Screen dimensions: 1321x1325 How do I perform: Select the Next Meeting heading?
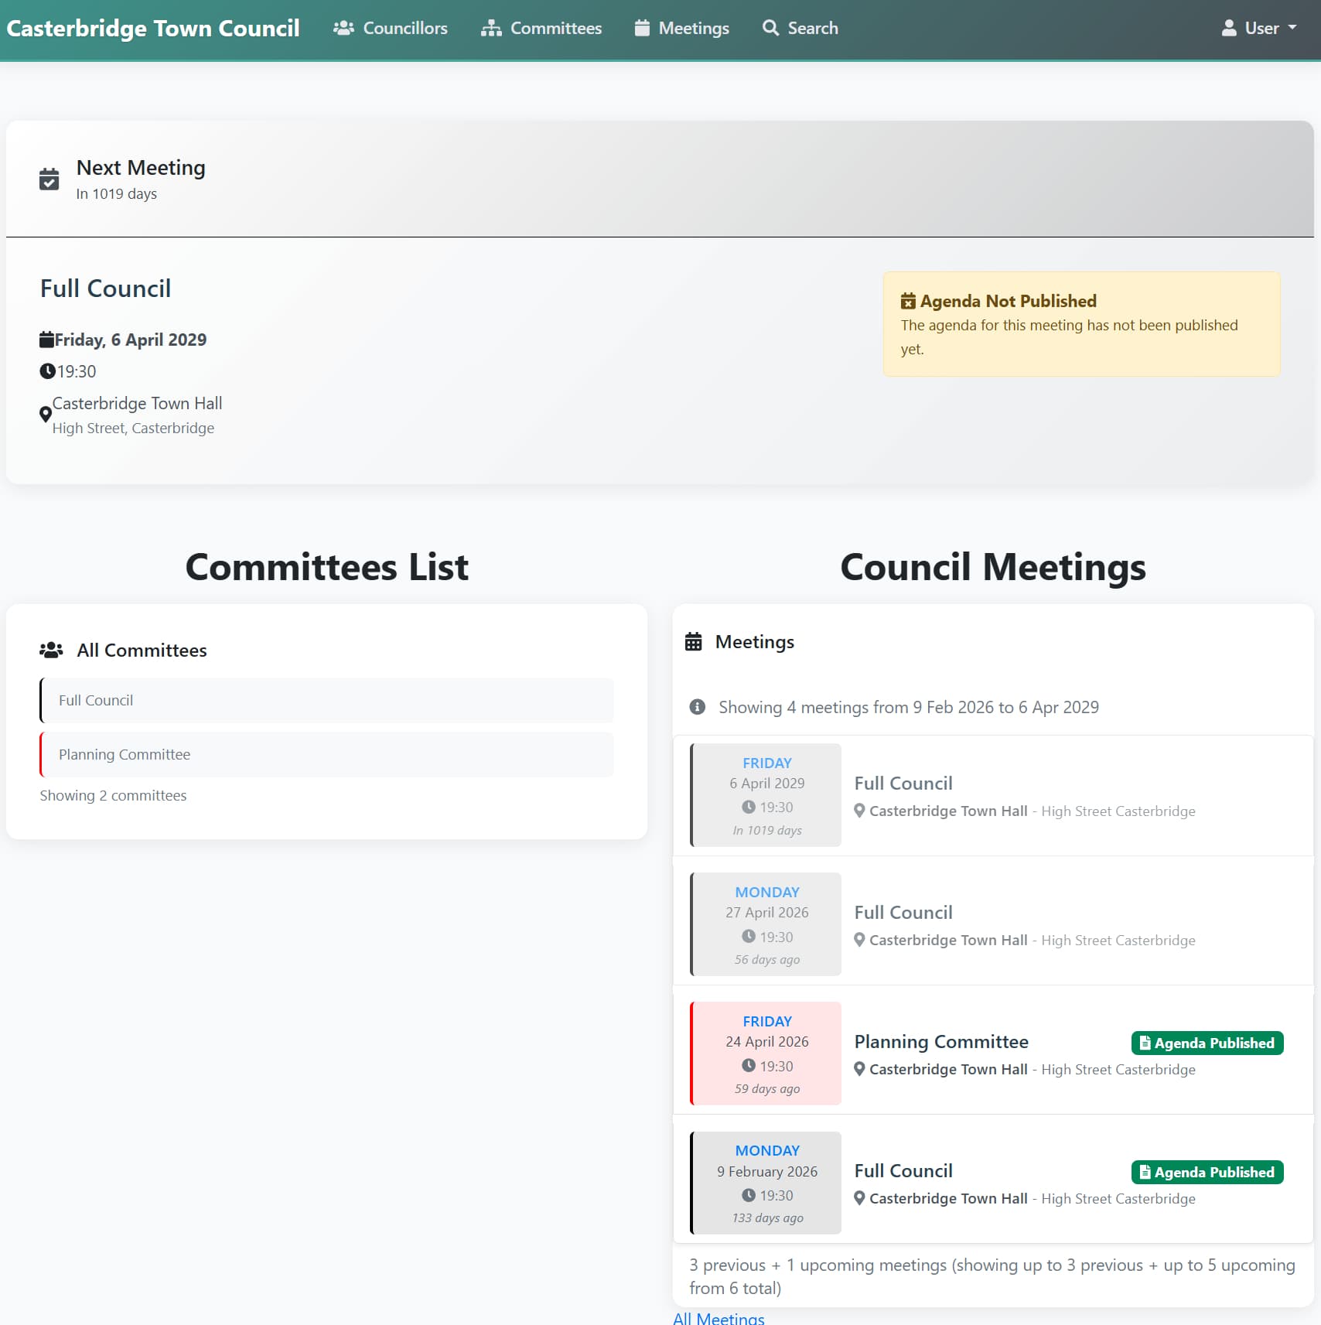(x=141, y=168)
